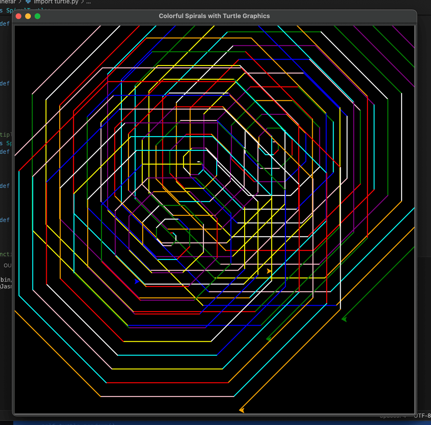
Task: Click the chevron after "import turtle.py"
Action: [x=82, y=2]
